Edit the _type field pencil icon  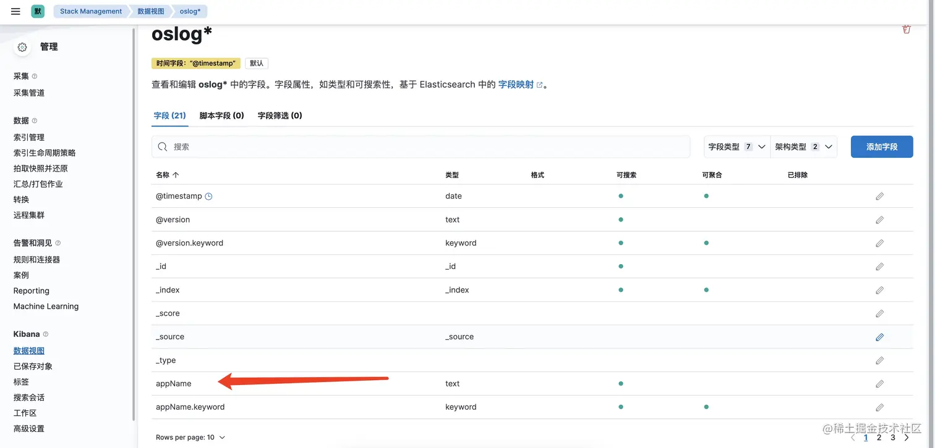click(x=879, y=360)
